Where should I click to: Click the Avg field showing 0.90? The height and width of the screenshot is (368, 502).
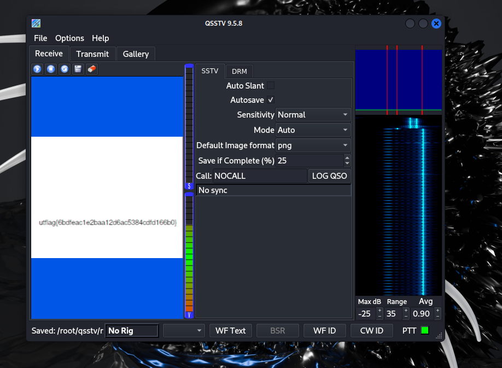[423, 314]
